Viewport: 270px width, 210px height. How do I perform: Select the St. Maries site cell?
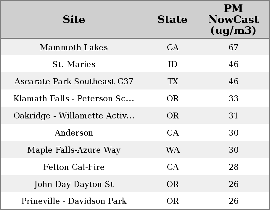click(74, 64)
